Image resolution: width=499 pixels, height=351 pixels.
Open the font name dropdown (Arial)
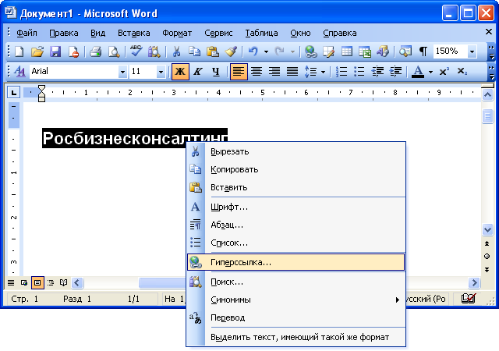point(122,72)
